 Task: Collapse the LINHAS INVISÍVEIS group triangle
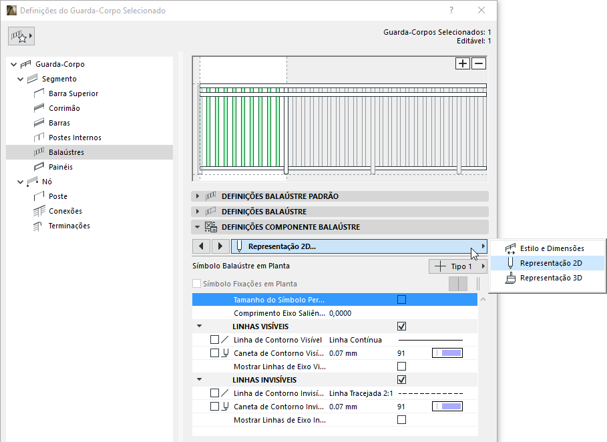click(200, 380)
